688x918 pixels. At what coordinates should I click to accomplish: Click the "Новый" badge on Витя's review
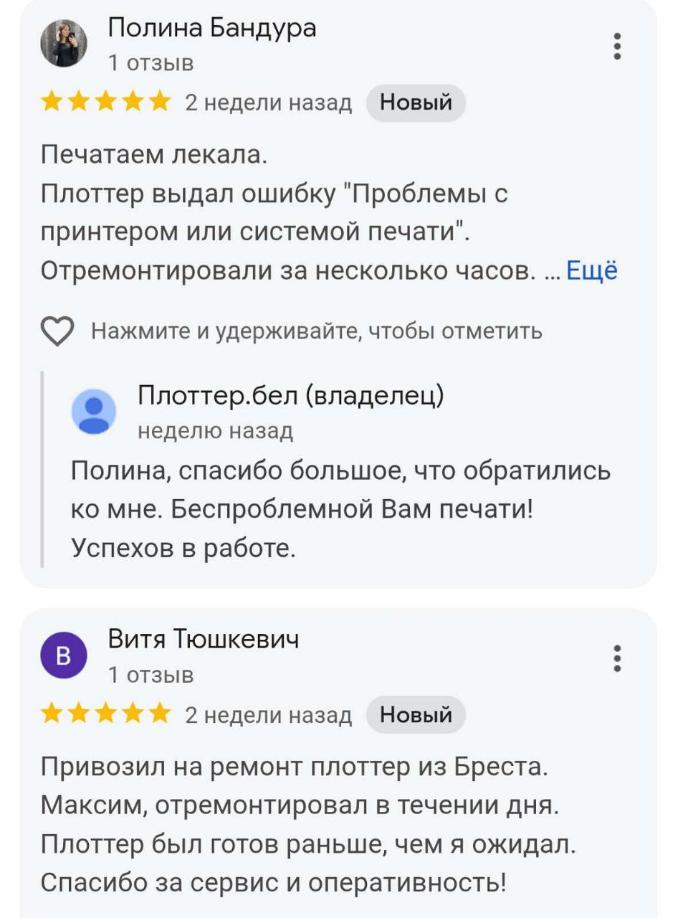(416, 714)
